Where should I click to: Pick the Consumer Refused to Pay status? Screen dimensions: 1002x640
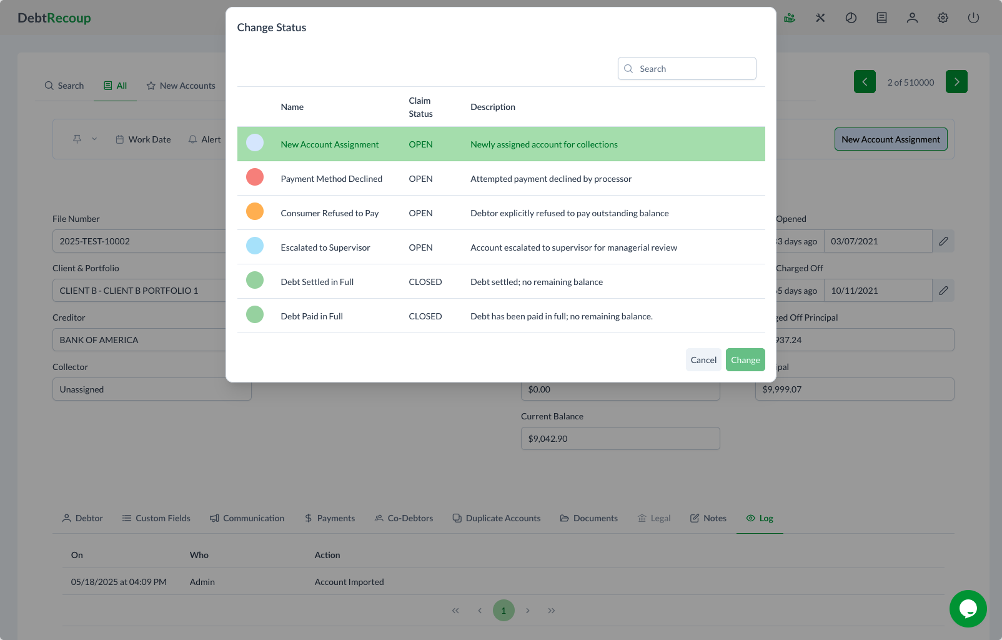(329, 213)
